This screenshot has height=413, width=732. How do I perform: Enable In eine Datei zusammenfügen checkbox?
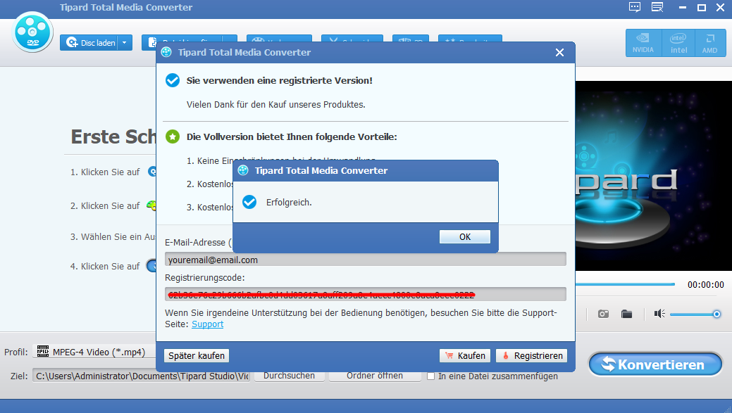click(x=431, y=376)
